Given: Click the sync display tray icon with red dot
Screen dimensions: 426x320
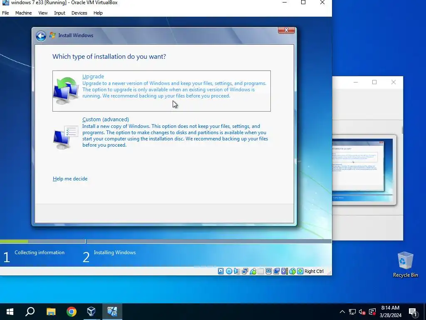Looking at the screenshot, I should [x=372, y=312].
